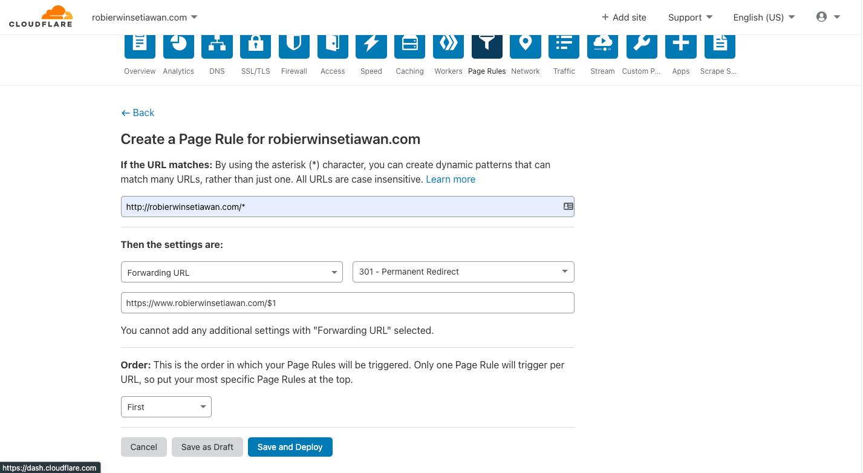863x473 pixels.
Task: Open the First order dropdown
Action: [x=166, y=407]
